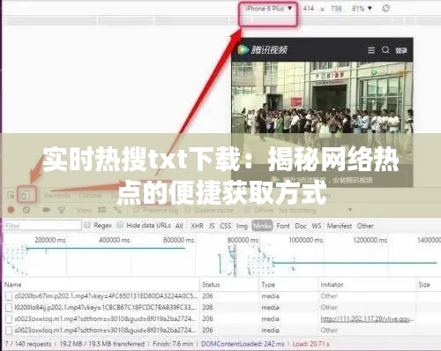441x351 pixels.
Task: Check Hide data URLs
Action: click(120, 225)
